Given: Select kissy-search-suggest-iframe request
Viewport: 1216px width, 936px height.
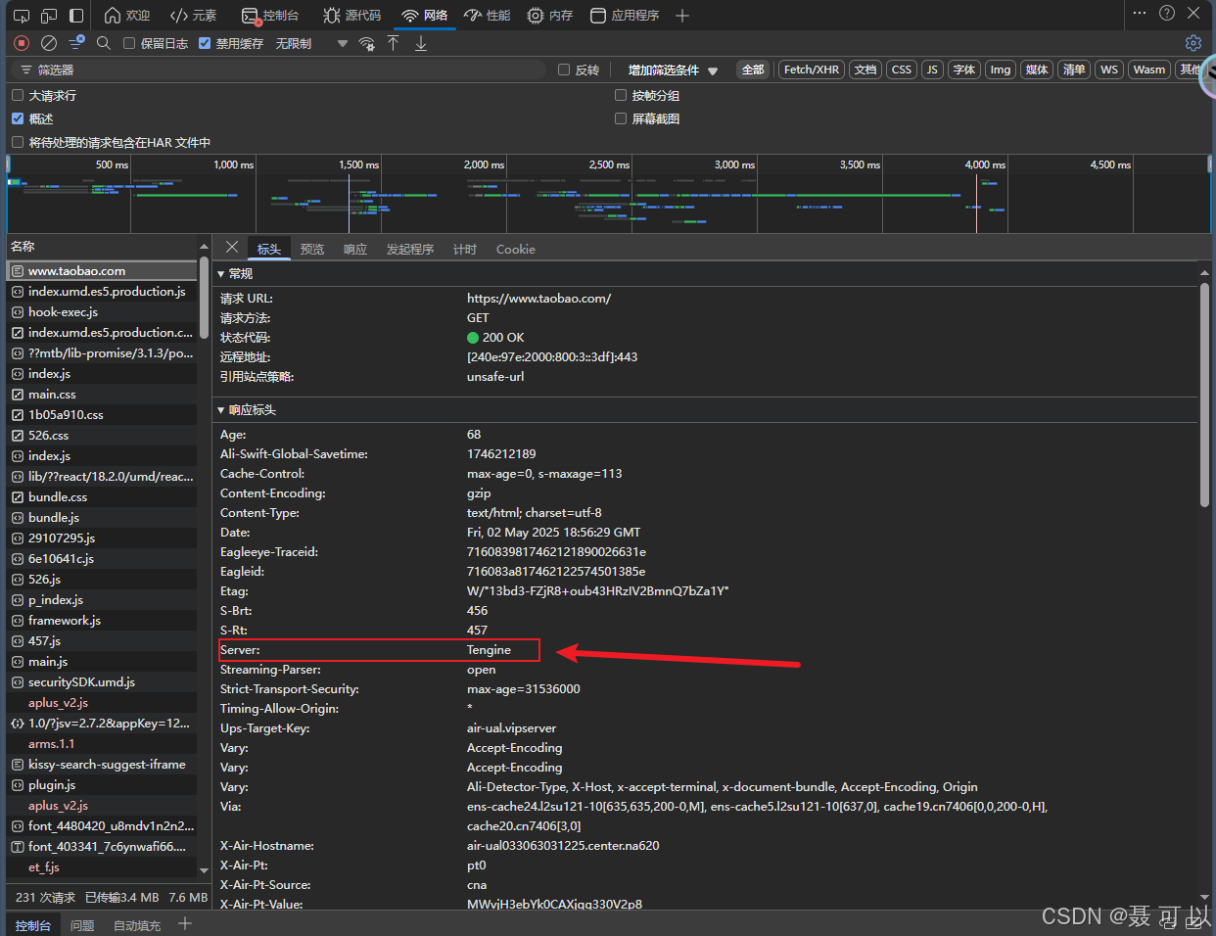Looking at the screenshot, I should tap(103, 765).
